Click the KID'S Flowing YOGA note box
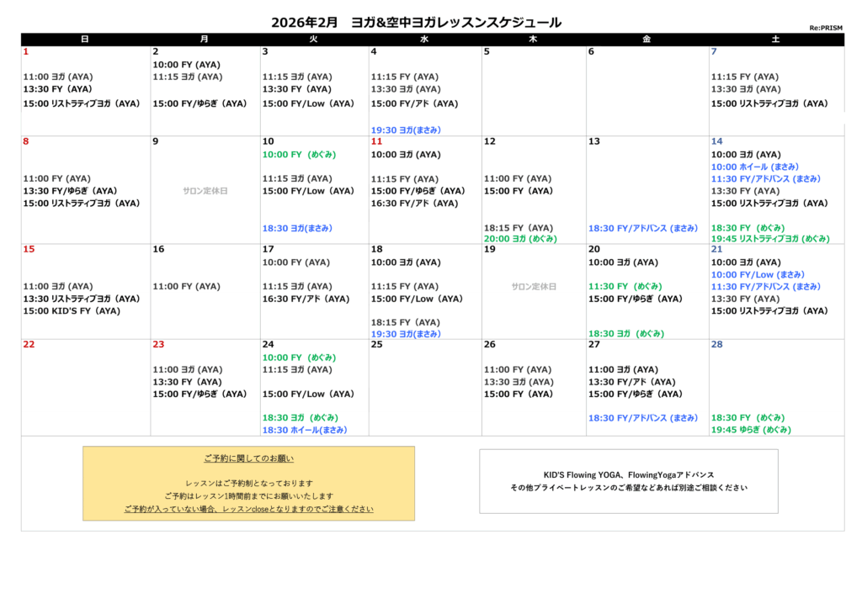Screen dimensions: 862x609 tap(628, 481)
